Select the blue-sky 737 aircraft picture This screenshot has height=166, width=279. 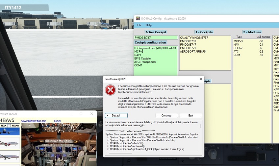pyautogui.click(x=10, y=131)
